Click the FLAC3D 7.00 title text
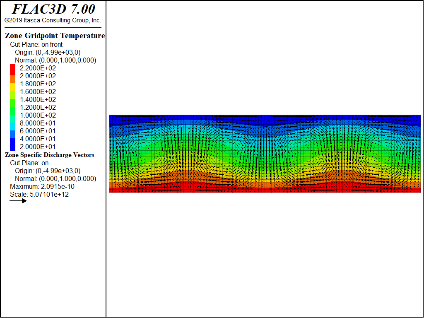 pos(53,9)
